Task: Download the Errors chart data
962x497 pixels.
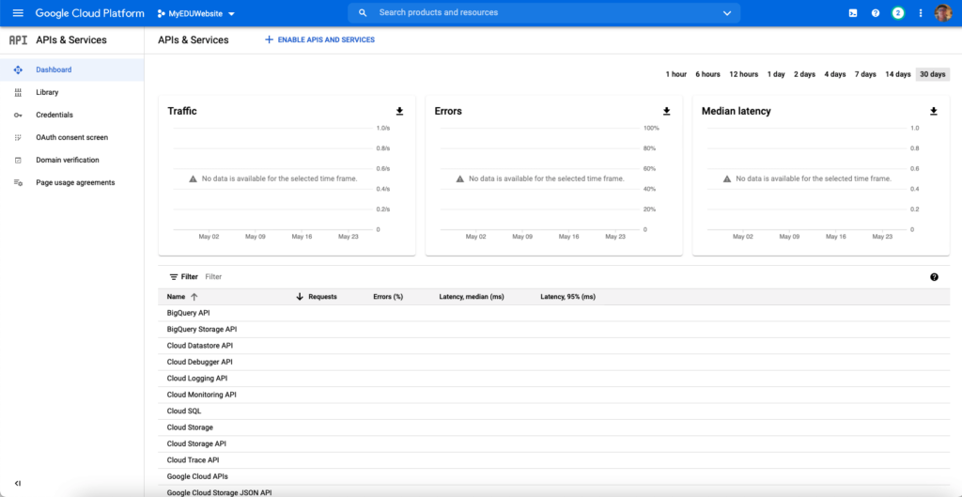Action: coord(666,111)
